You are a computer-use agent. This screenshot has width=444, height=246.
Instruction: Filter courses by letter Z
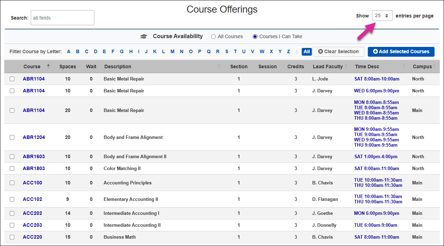click(x=288, y=51)
